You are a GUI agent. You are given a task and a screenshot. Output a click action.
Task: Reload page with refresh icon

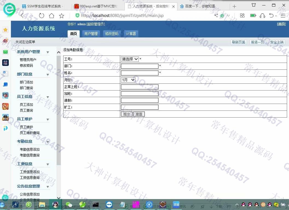(42, 16)
